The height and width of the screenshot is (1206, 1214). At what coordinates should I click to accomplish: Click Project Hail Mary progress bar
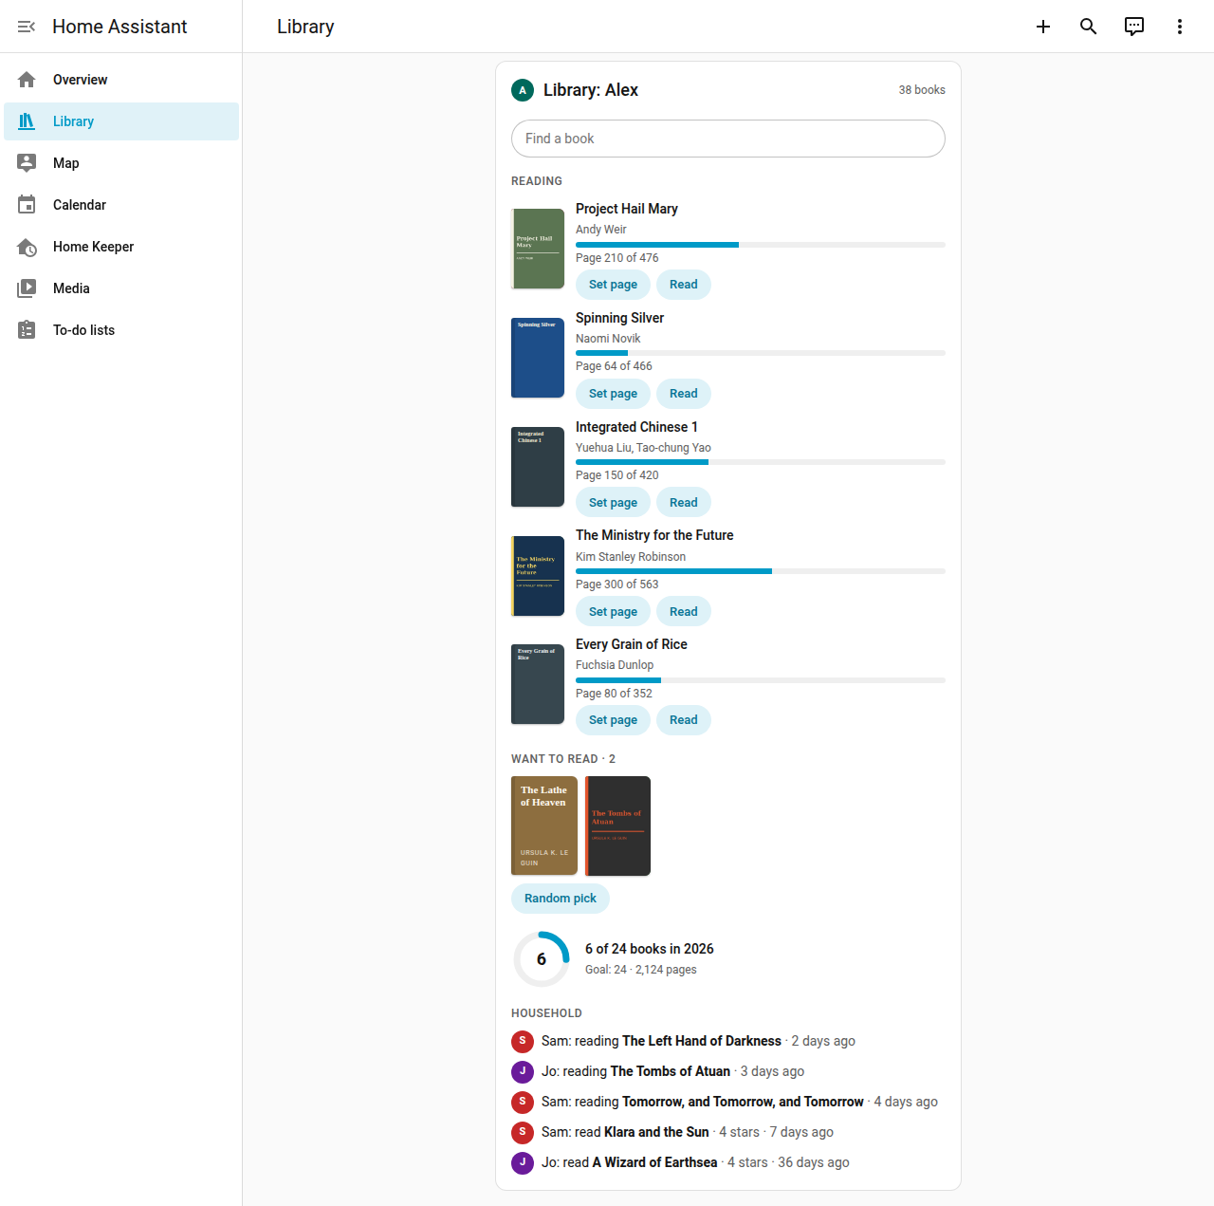[x=761, y=245]
